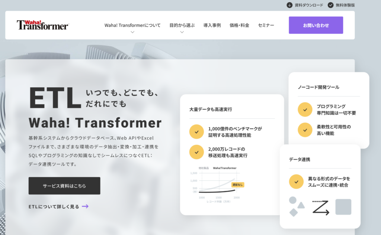Click the zigzag arrow data conversion icon
381x235 pixels.
tap(321, 208)
